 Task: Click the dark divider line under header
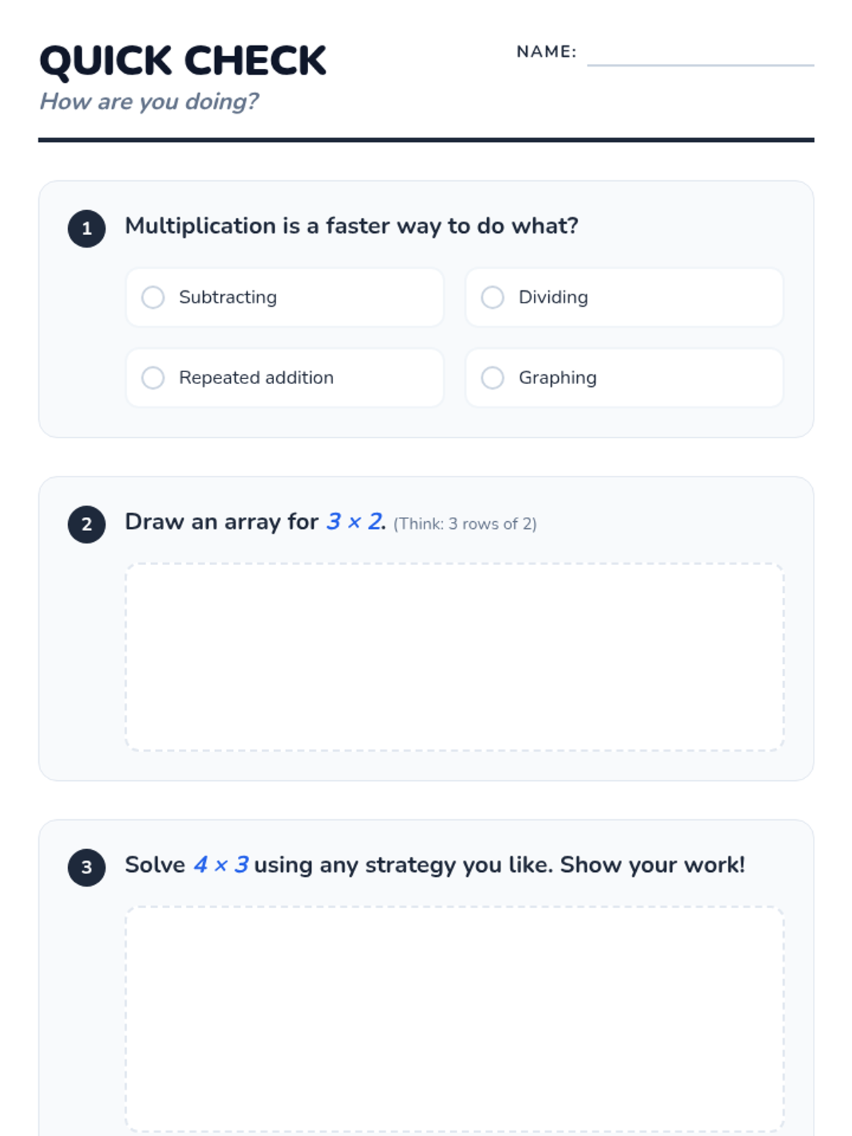click(426, 140)
